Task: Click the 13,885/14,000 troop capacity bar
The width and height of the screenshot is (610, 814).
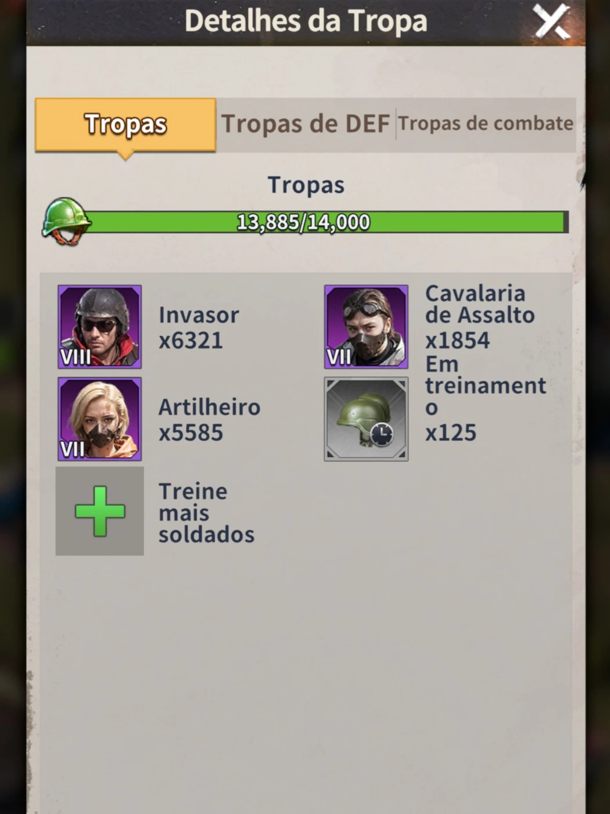Action: (x=325, y=222)
